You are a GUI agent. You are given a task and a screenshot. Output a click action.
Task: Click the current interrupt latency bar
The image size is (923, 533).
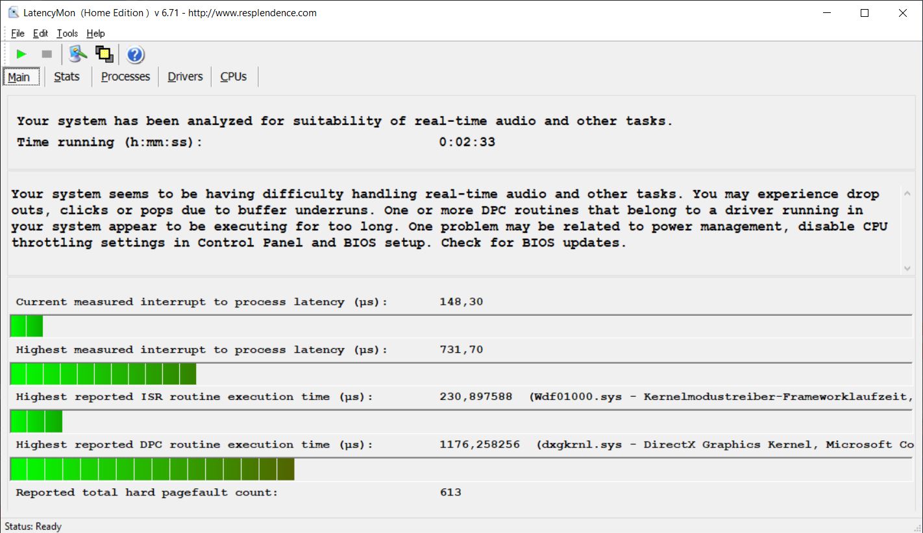click(x=461, y=326)
